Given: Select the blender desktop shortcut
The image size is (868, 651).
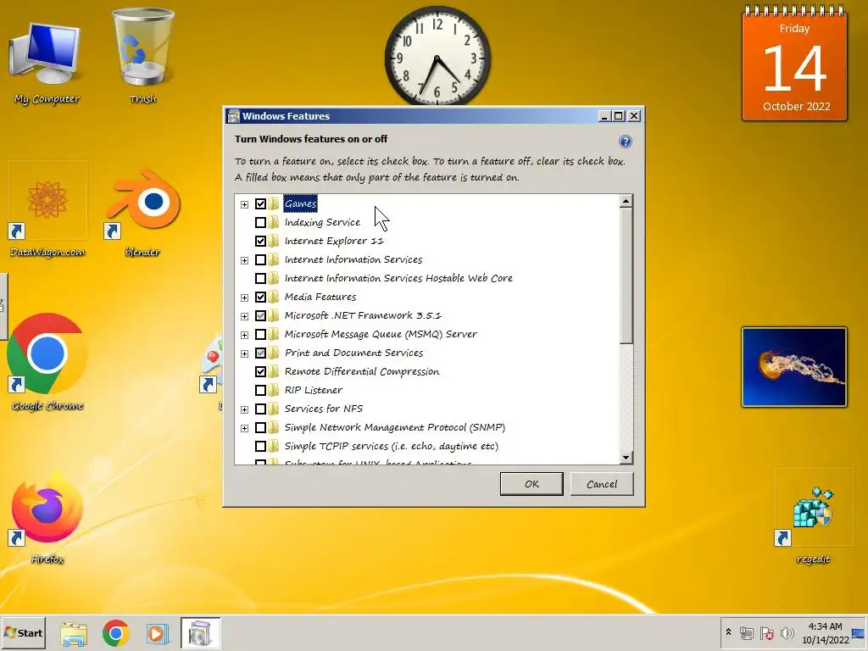Looking at the screenshot, I should (x=142, y=213).
